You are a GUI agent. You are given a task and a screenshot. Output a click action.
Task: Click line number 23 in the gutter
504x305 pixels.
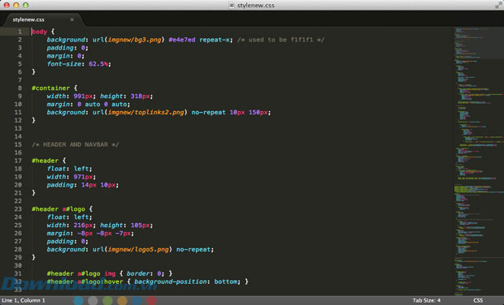click(x=18, y=208)
